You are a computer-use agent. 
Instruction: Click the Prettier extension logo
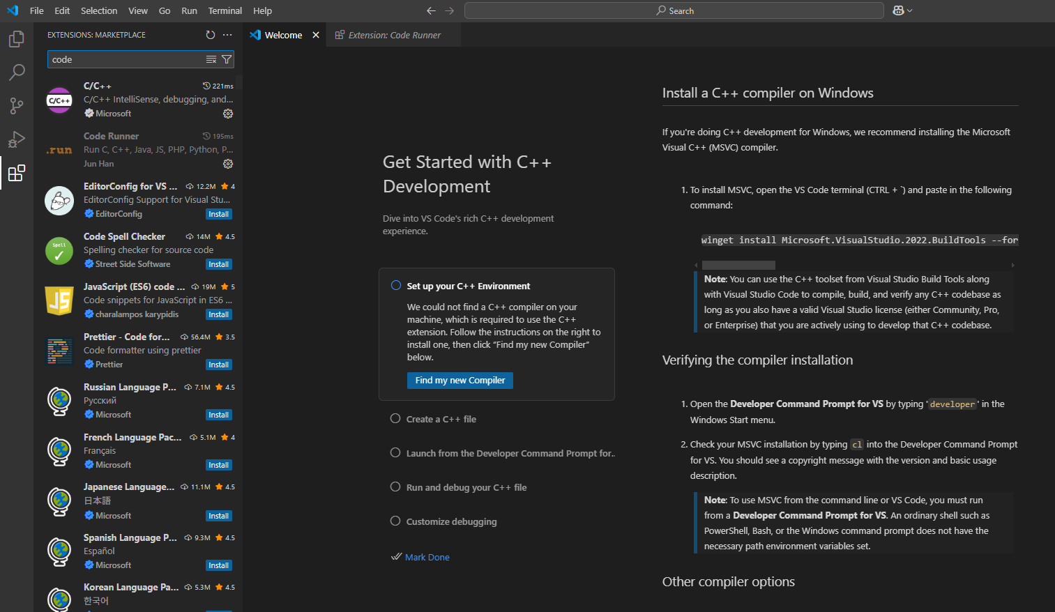(x=59, y=351)
